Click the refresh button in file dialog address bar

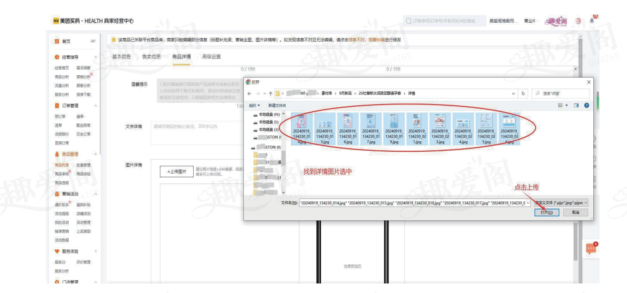coord(523,94)
